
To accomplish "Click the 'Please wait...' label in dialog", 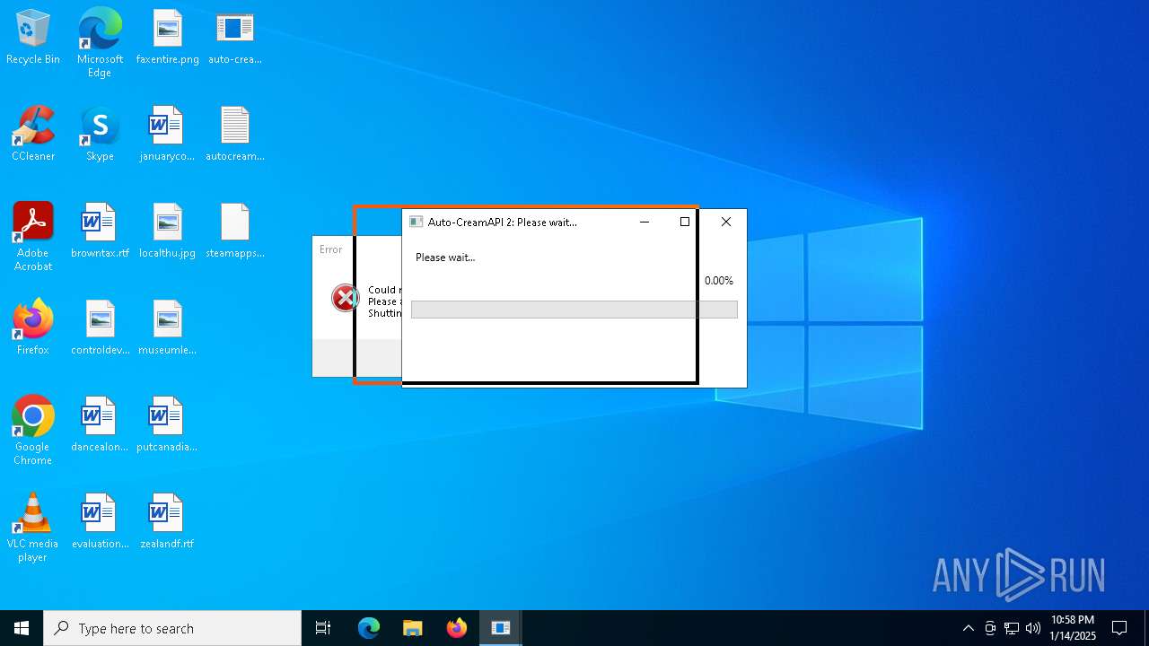I will [x=445, y=258].
